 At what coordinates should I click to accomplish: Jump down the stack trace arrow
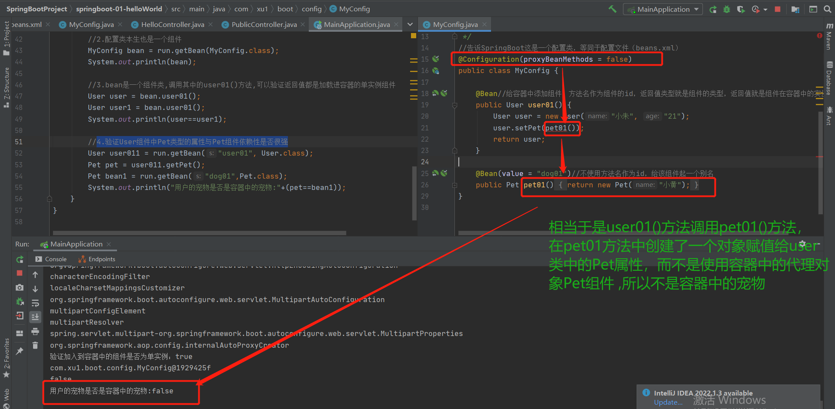[x=35, y=289]
